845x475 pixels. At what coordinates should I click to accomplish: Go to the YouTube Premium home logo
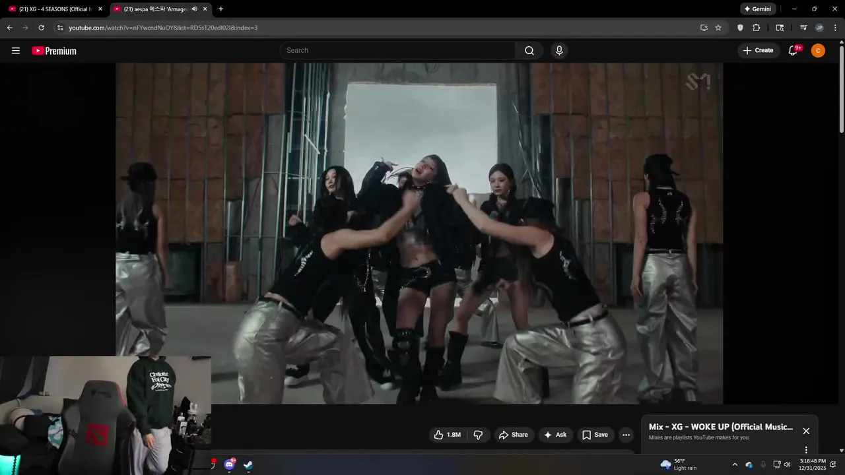[x=54, y=51]
